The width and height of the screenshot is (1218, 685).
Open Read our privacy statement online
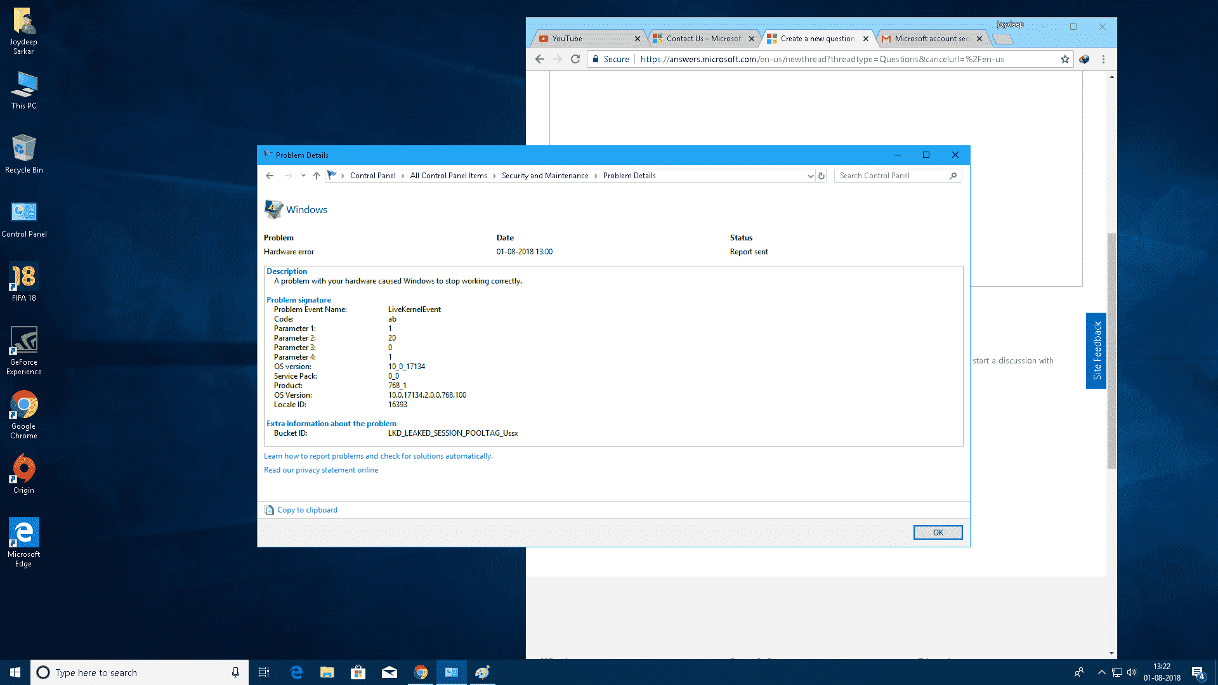321,470
